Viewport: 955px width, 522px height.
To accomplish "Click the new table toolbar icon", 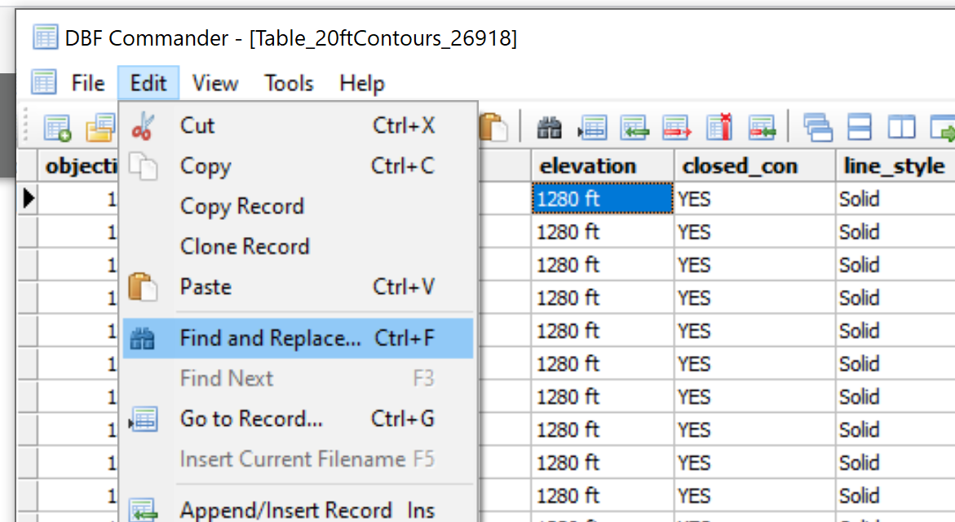I will [57, 128].
